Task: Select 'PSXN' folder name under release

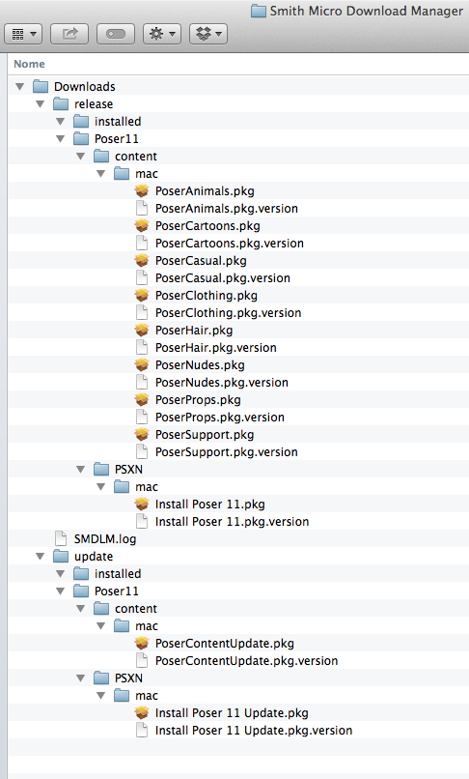Action: (128, 470)
